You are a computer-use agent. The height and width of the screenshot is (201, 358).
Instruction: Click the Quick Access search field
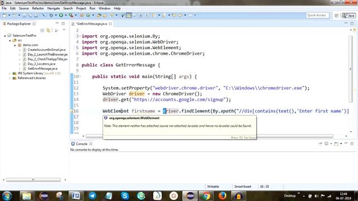317,15
